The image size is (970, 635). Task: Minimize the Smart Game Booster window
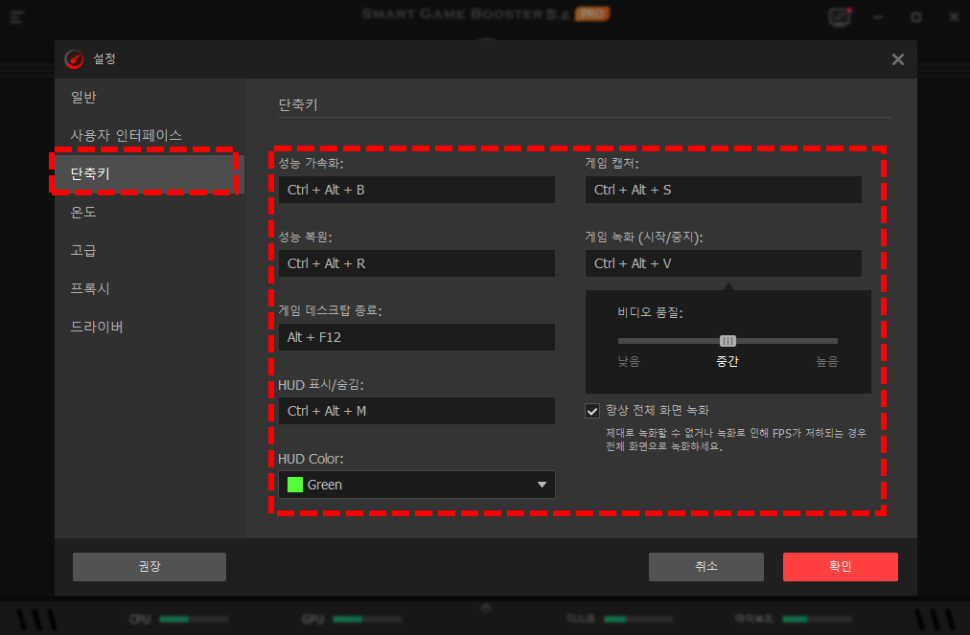click(x=878, y=17)
